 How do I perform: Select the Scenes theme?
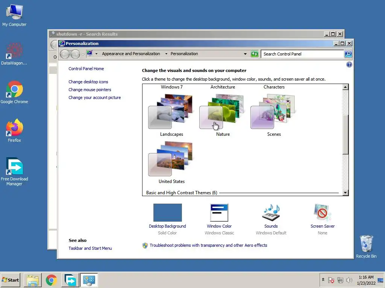[274, 115]
